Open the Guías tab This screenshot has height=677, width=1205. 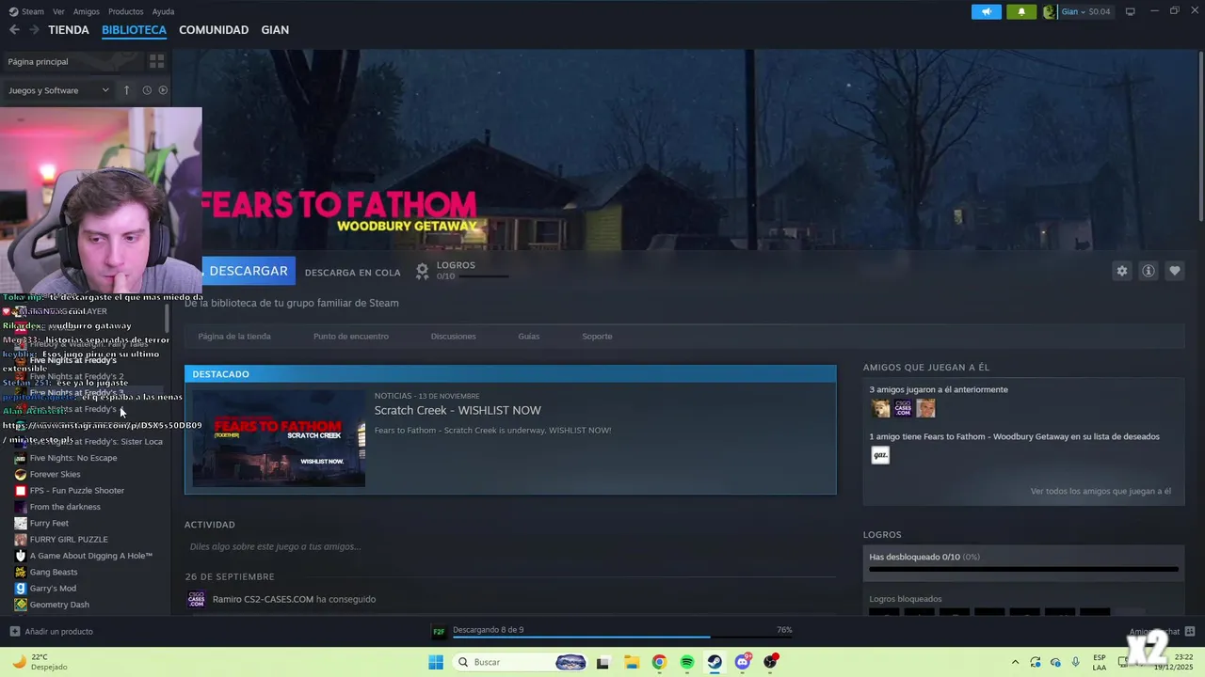pyautogui.click(x=528, y=336)
